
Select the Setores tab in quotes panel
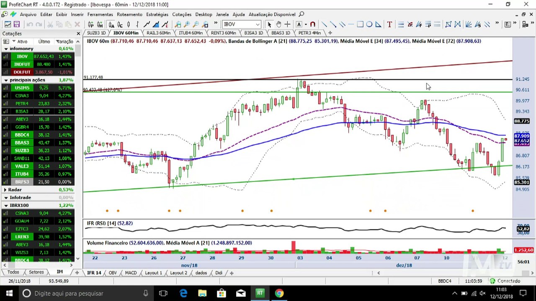click(36, 272)
